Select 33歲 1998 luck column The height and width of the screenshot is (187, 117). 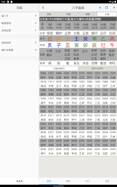[x=76, y=26]
